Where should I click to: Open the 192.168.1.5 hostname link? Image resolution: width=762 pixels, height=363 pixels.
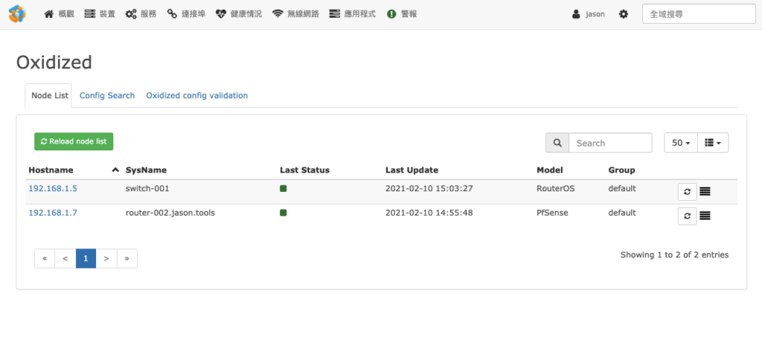pos(53,188)
